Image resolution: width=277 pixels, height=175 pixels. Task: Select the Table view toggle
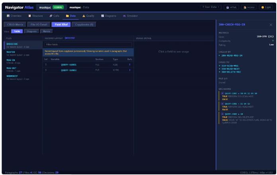click(17, 31)
